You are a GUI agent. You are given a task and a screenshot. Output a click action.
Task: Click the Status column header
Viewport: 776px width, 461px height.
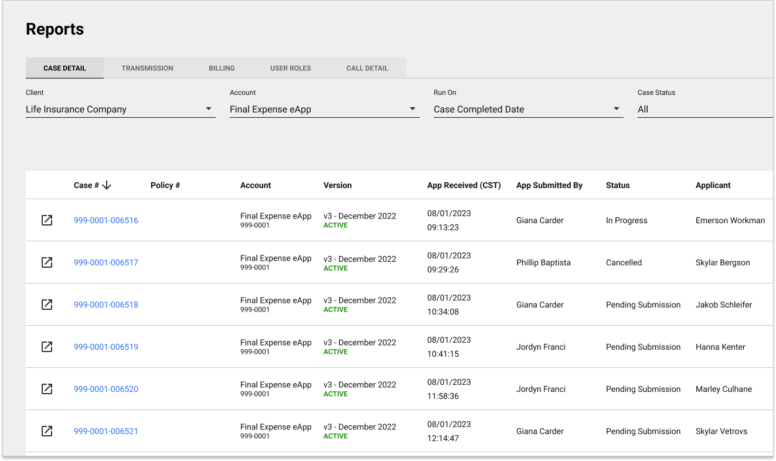point(618,185)
